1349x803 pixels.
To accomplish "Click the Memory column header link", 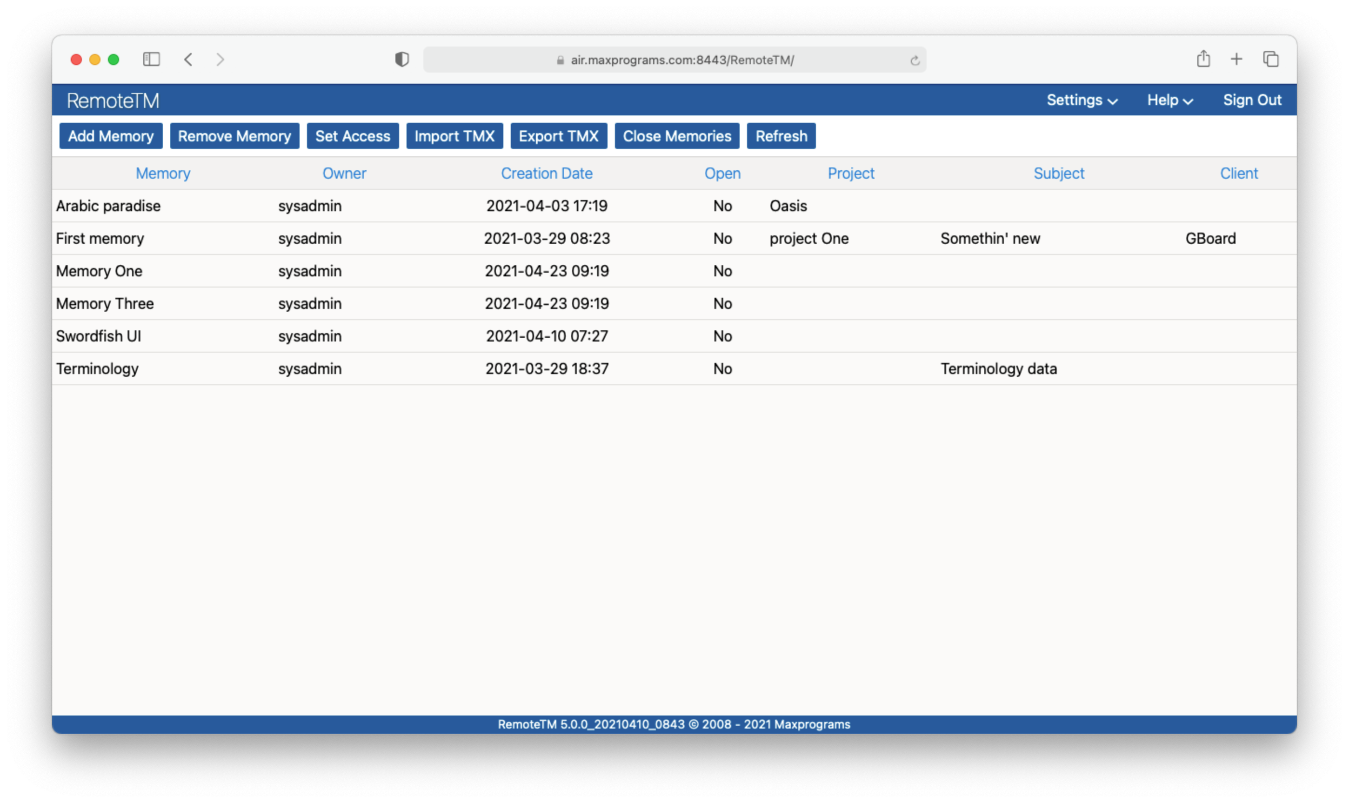I will [162, 173].
